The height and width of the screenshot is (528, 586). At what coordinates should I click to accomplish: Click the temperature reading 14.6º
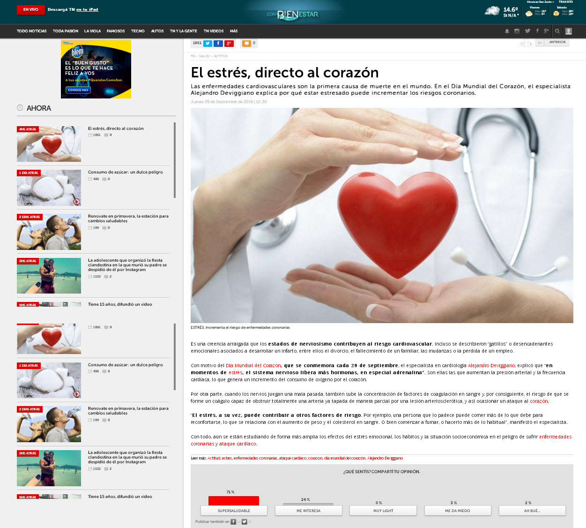tap(511, 10)
